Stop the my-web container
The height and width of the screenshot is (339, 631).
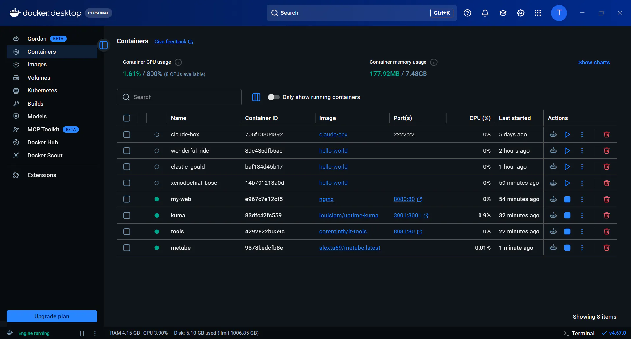567,199
